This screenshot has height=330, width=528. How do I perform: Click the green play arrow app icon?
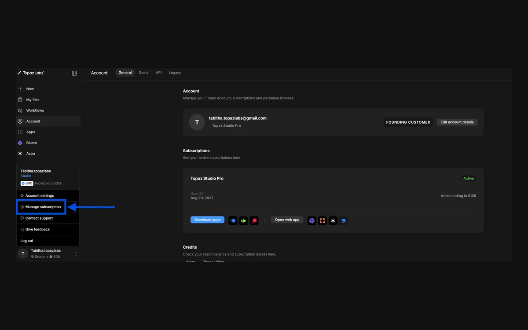pyautogui.click(x=243, y=220)
